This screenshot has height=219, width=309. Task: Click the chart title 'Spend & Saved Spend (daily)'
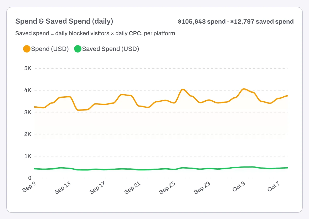[64, 21]
